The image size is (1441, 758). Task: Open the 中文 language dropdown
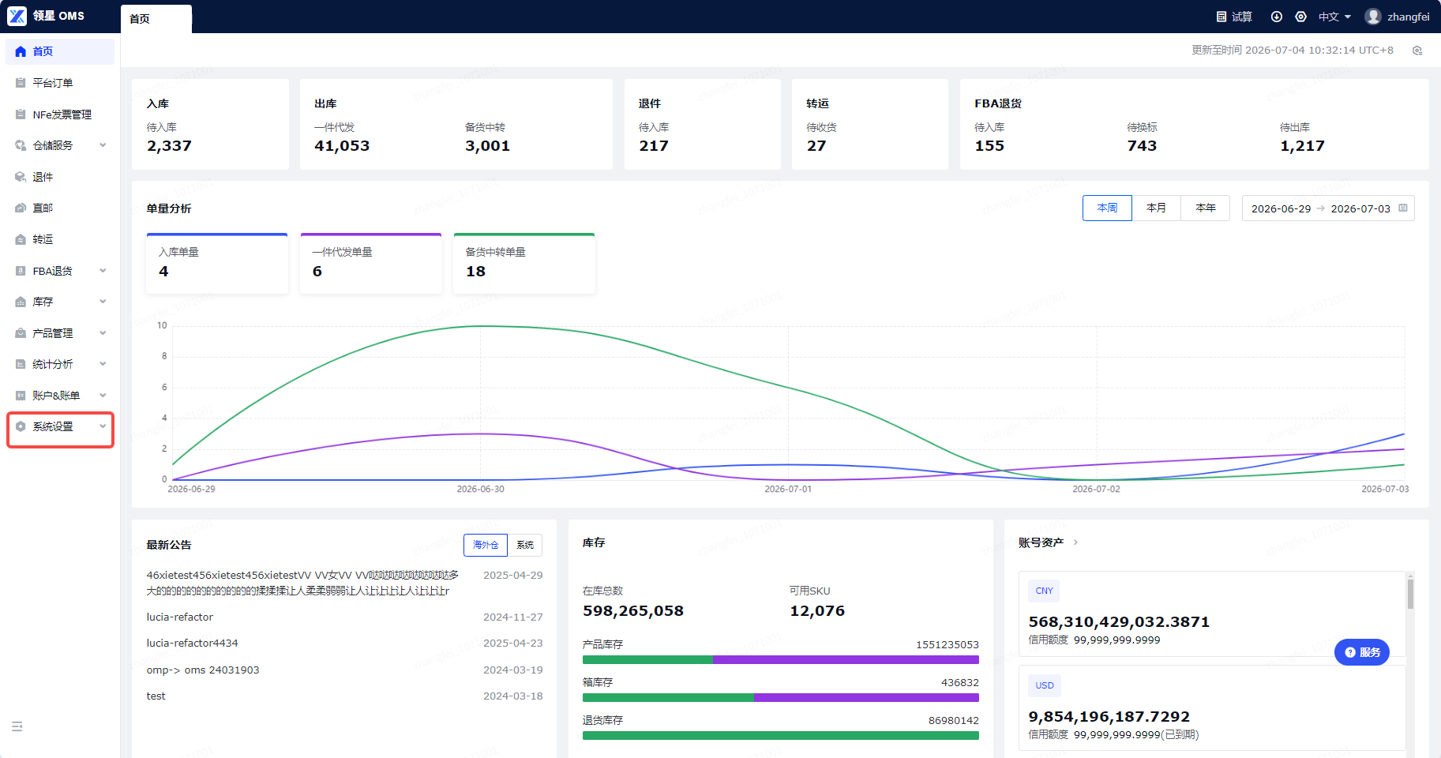coord(1334,17)
